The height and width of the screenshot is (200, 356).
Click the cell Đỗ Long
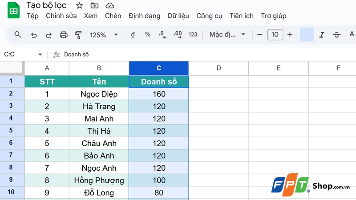(x=99, y=192)
